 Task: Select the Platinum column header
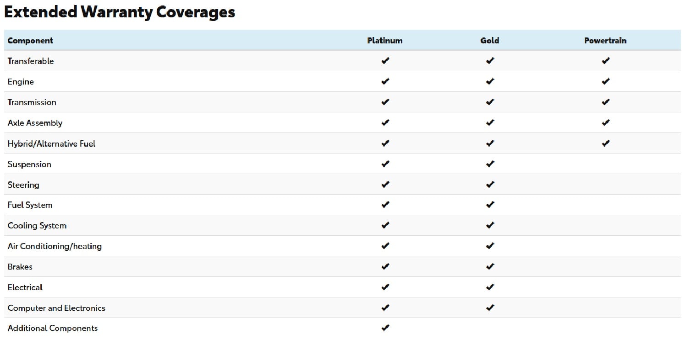pos(385,40)
